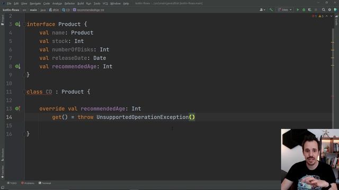Open the Help menu
Image resolution: width=339 pixels, height=190 pixels.
(126, 4)
